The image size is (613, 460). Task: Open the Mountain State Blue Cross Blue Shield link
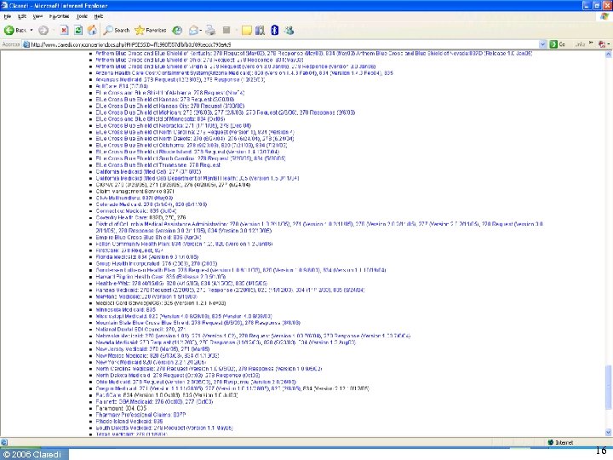coord(198,323)
